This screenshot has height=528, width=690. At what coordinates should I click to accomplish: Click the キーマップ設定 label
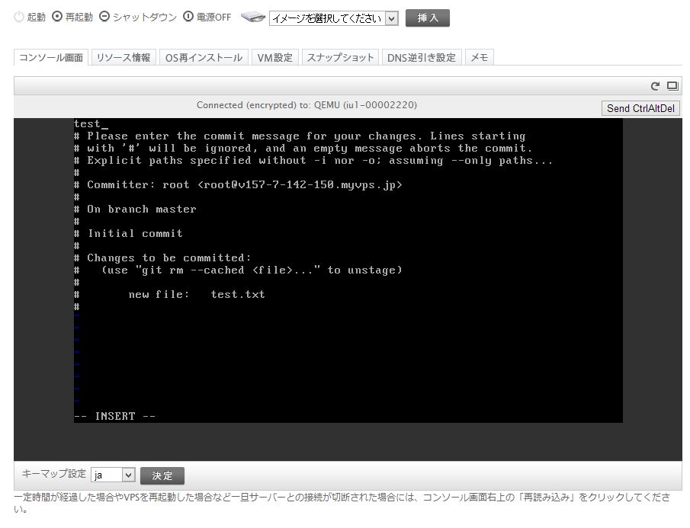point(53,473)
